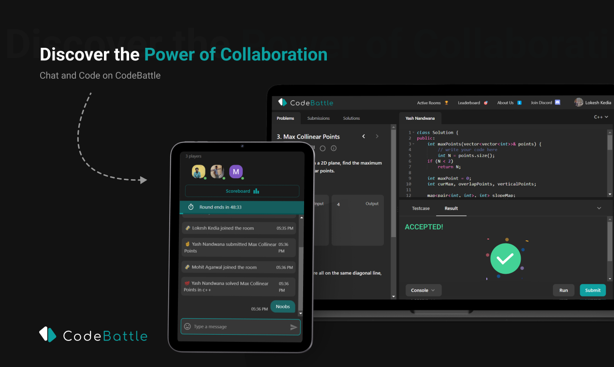Open Lokesh Kedia's profile avatar
Screen dimensions: 614x367
(x=578, y=102)
